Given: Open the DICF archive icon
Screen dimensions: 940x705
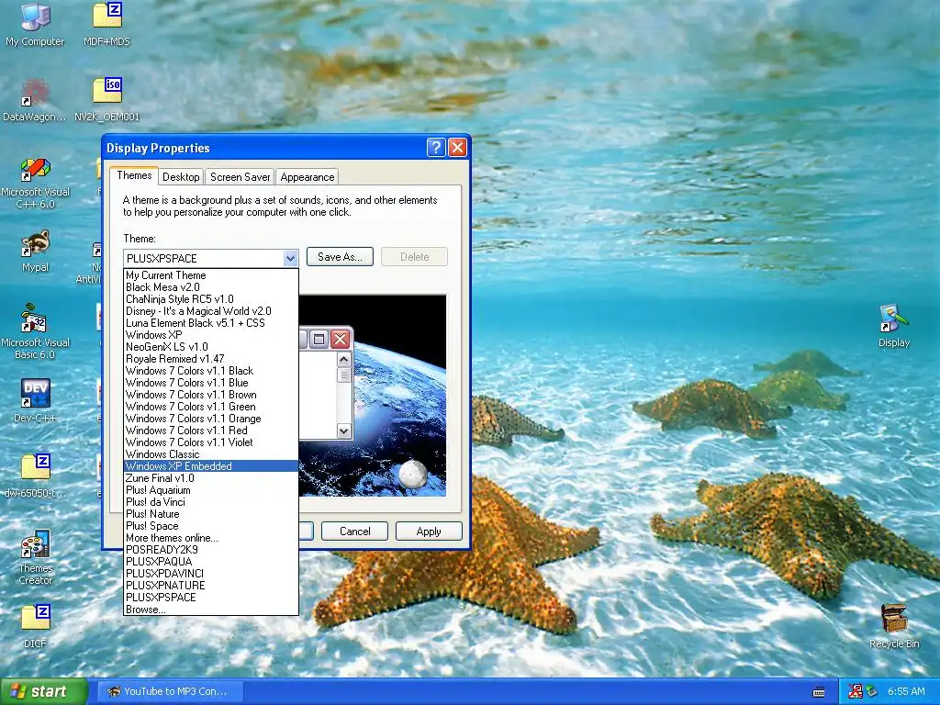Looking at the screenshot, I should (x=35, y=626).
